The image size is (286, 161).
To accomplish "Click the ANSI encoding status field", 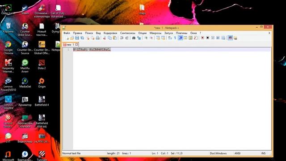I will click(237, 153).
